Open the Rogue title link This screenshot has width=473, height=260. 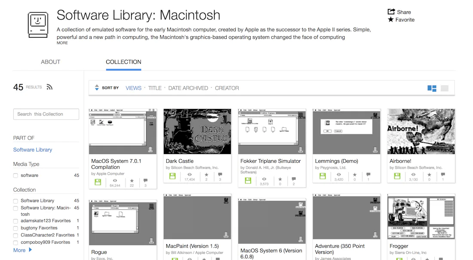coord(99,252)
